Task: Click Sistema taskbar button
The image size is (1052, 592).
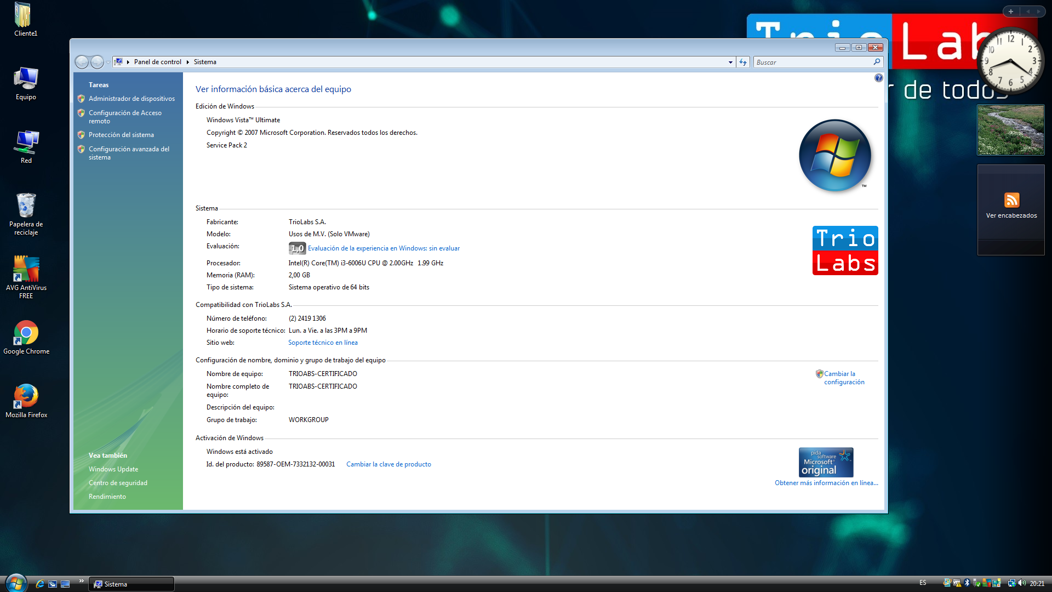Action: point(131,584)
